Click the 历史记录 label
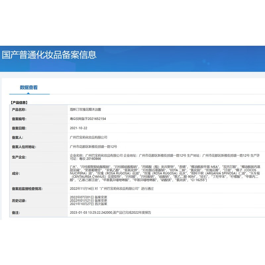265x265 pixels. point(19,201)
